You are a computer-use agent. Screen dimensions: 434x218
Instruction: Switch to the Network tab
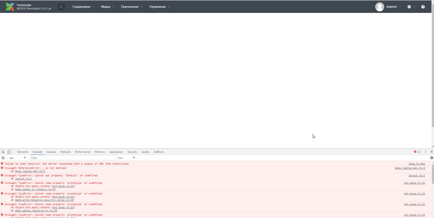65,152
